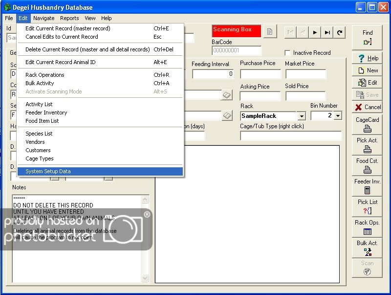Click the Bulk Act. button
This screenshot has width=391, height=295.
(x=368, y=248)
